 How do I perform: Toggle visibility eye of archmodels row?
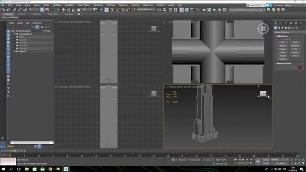pyautogui.click(x=14, y=34)
